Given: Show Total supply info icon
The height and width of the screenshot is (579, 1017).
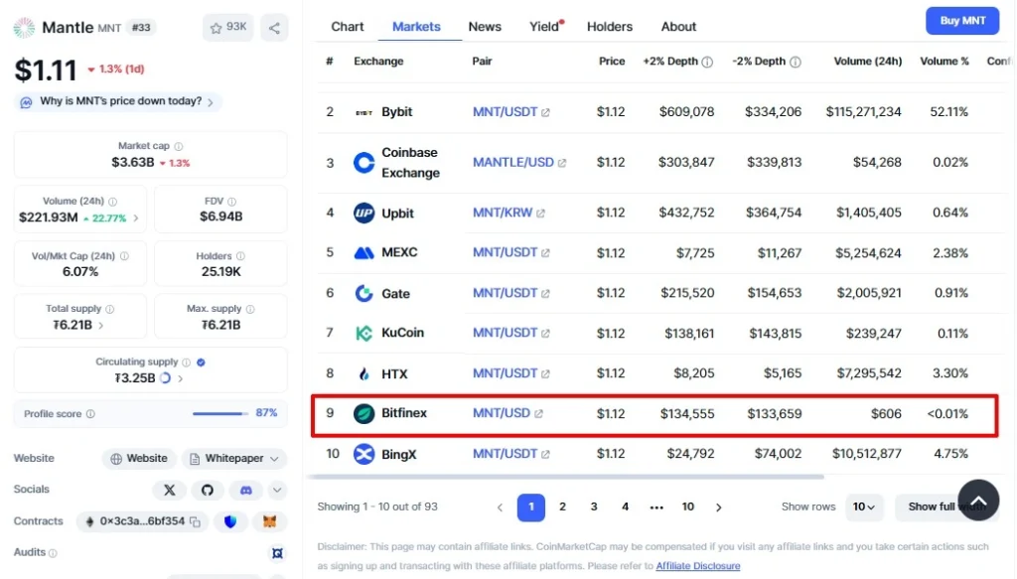Looking at the screenshot, I should pyautogui.click(x=109, y=309).
